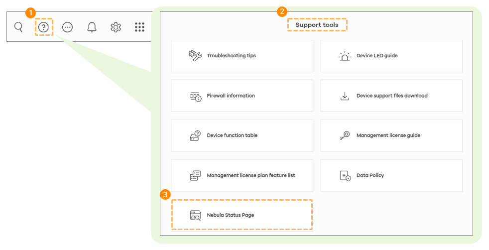Open the help question mark icon
489x250 pixels.
[44, 27]
